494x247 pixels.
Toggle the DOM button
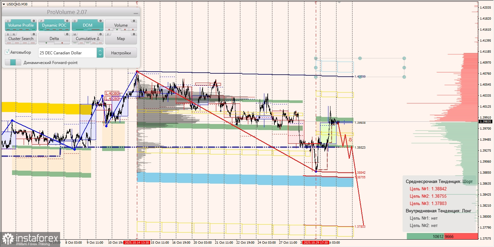[x=87, y=25]
